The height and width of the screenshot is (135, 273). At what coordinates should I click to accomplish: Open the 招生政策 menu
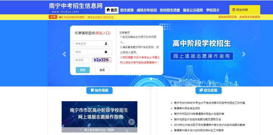coord(127,10)
